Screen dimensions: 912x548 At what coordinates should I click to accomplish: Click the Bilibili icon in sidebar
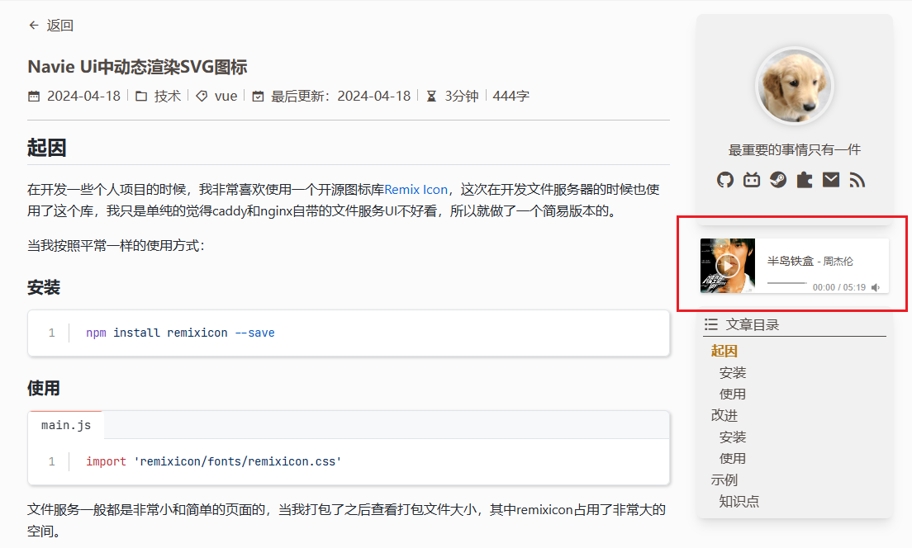tap(752, 180)
